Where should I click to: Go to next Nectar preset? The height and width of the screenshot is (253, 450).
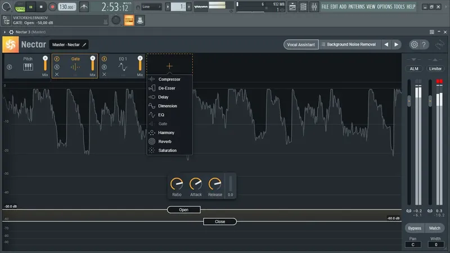coord(397,44)
